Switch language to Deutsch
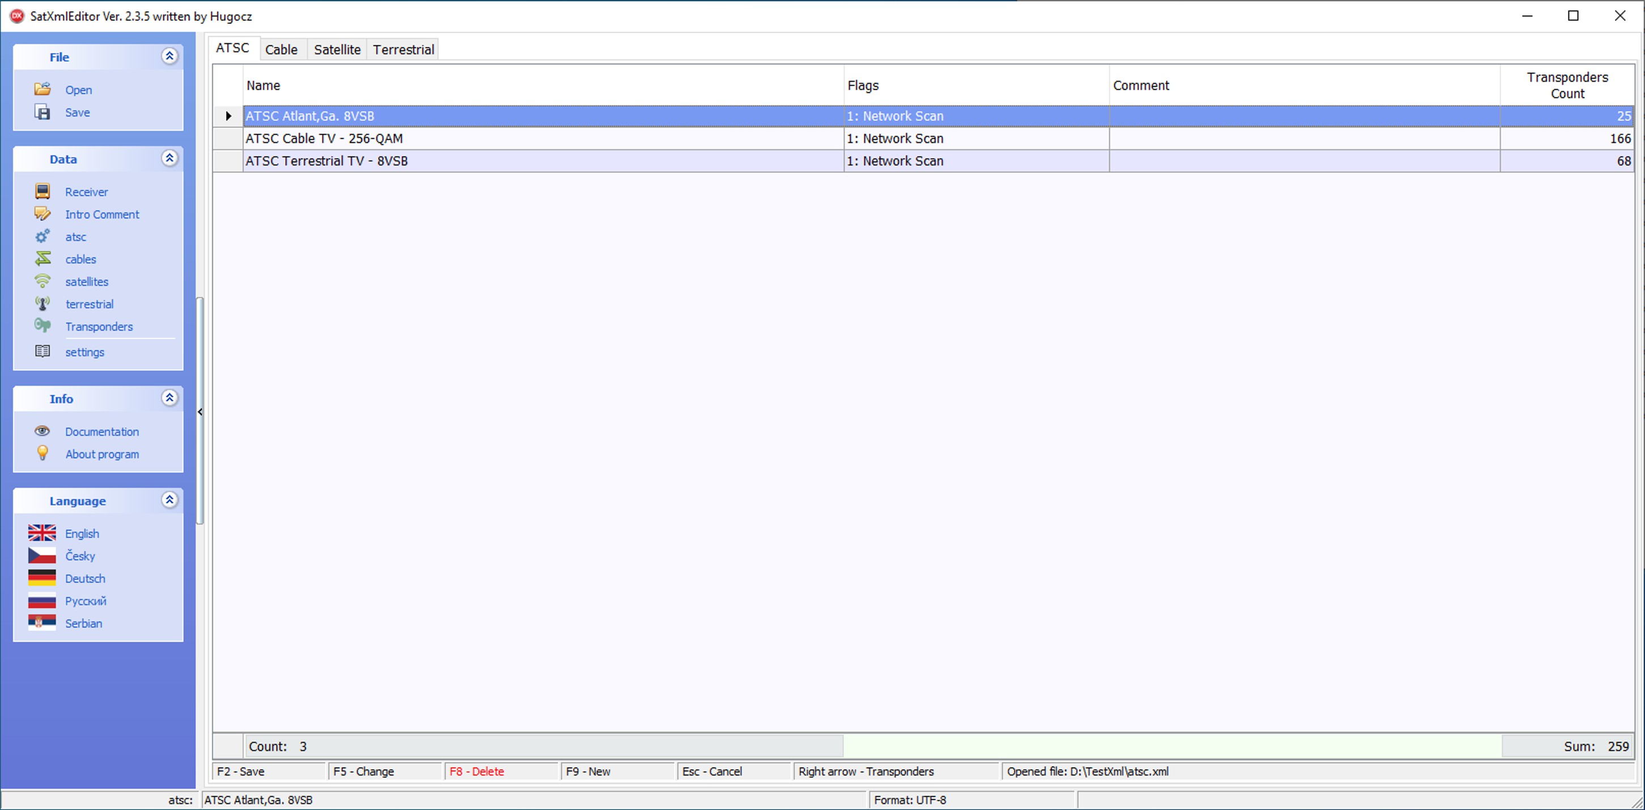Image resolution: width=1645 pixels, height=810 pixels. pos(85,578)
